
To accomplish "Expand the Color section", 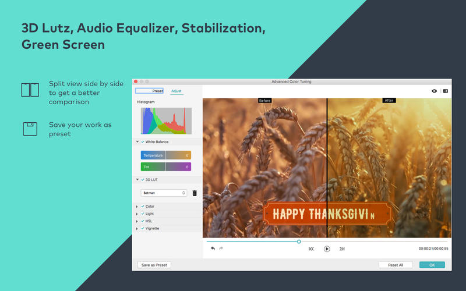I will pyautogui.click(x=137, y=207).
